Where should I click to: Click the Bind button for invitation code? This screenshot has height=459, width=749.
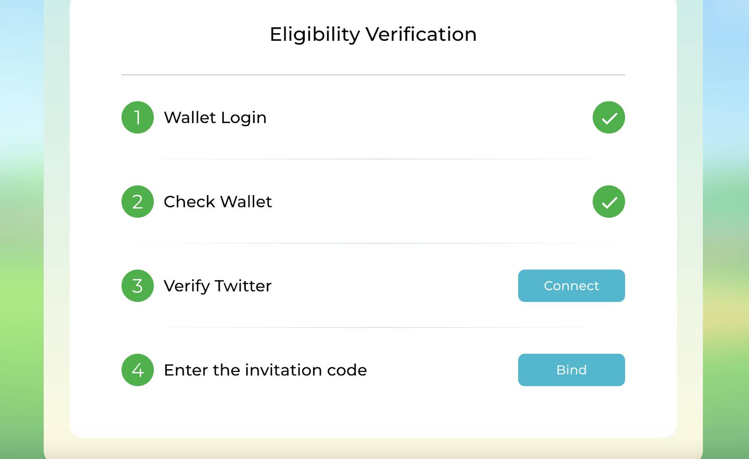571,370
